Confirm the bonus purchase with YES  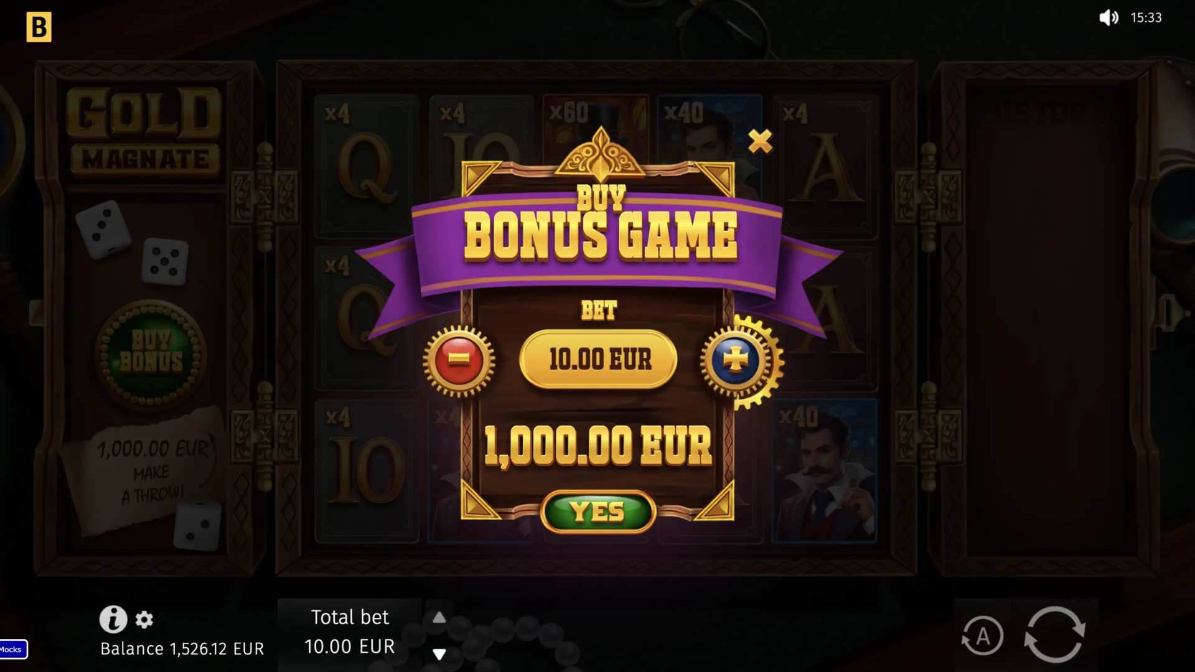pos(598,511)
